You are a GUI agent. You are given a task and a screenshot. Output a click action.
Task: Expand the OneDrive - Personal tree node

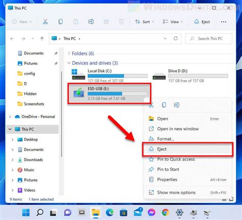click(10, 117)
